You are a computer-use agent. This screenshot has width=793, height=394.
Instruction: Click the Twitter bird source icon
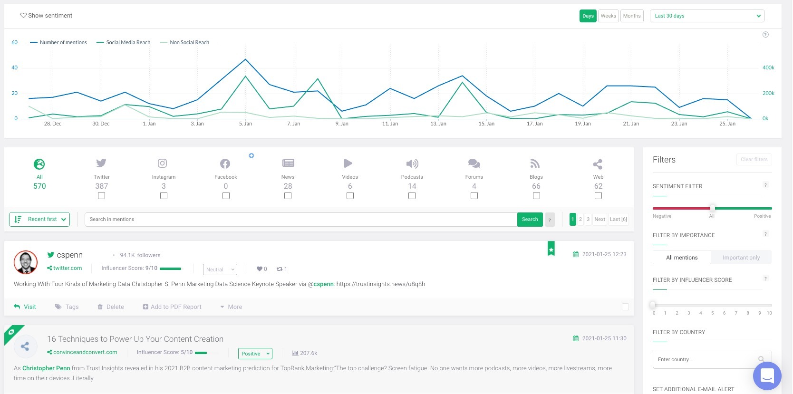point(101,163)
